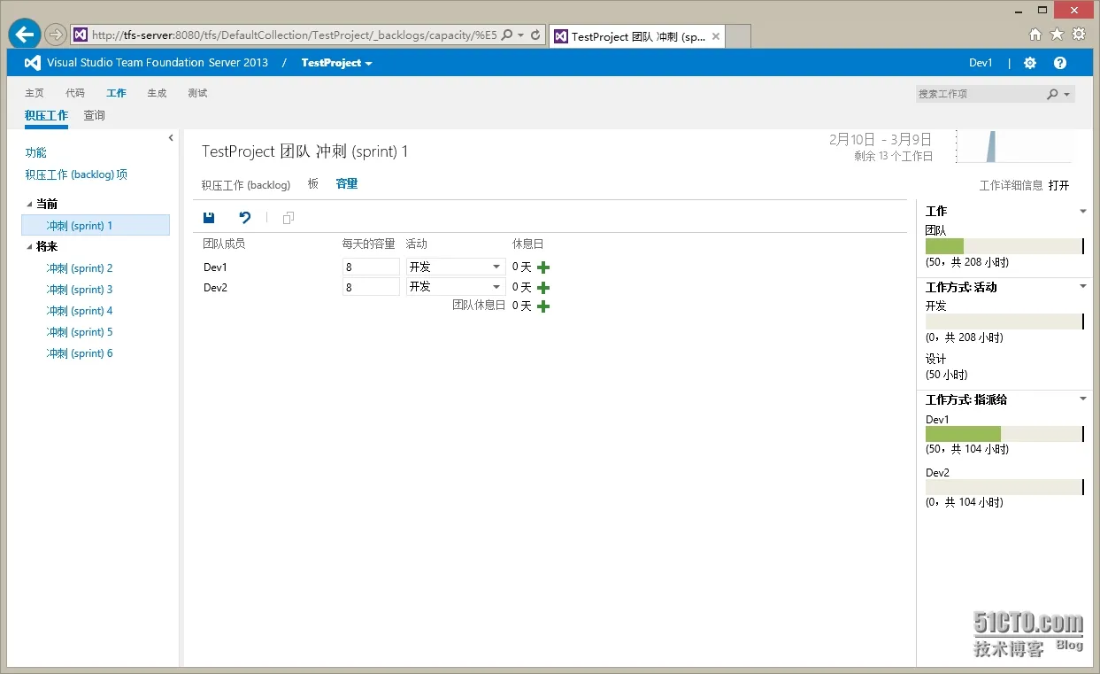Select 冲刺 (sprint) 4 in tree
The height and width of the screenshot is (674, 1100).
point(80,311)
